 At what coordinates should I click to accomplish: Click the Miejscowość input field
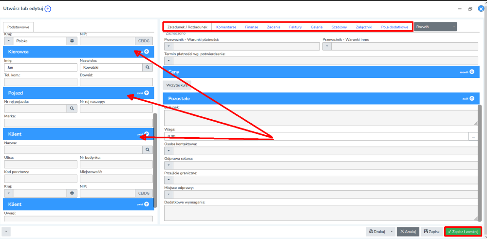(116, 179)
